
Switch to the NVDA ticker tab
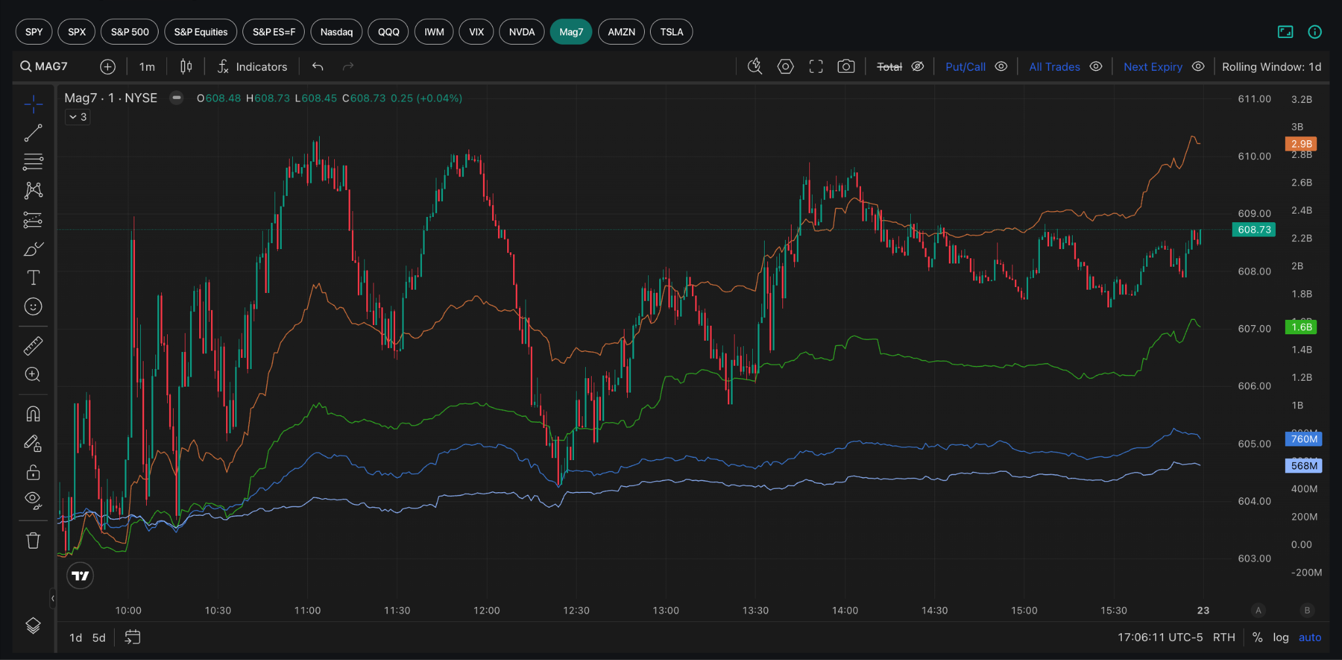pyautogui.click(x=522, y=32)
